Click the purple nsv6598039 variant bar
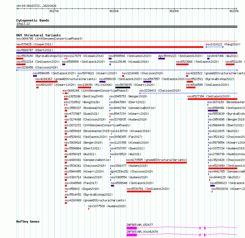Screen dimensions: 245x238 point(102,82)
